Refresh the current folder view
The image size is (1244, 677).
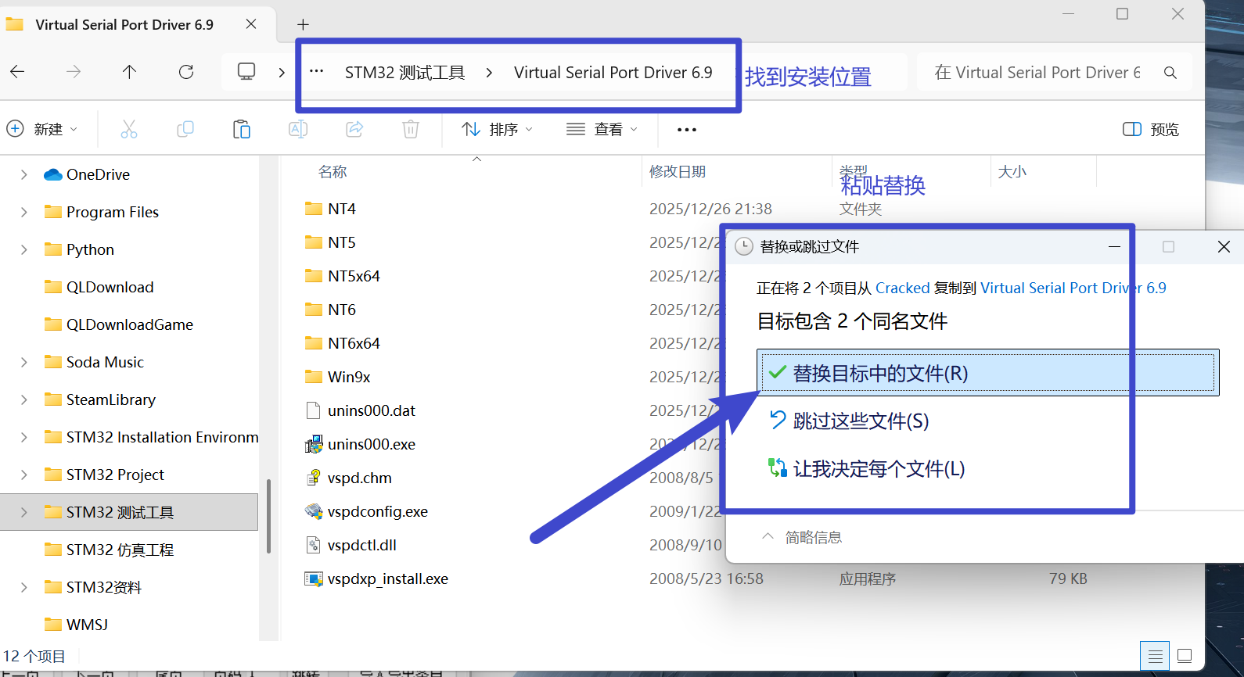point(186,72)
